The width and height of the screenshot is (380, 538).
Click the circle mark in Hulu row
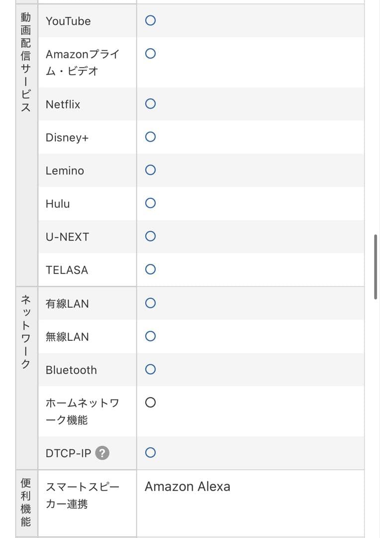click(x=150, y=203)
